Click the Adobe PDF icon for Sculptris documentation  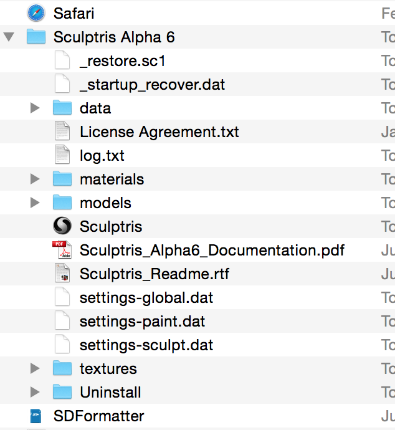tap(62, 249)
